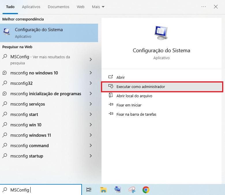The height and width of the screenshot is (195, 225).
Task: Click the magnifier icon beside msconfig serviços
Action: click(5, 104)
